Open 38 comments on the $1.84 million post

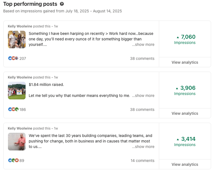(142, 109)
